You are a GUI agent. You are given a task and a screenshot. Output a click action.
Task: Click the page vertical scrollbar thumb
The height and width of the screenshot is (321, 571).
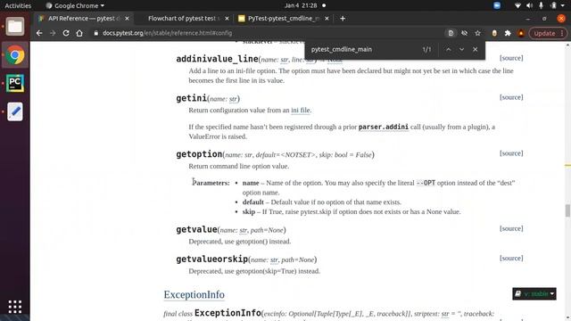(x=567, y=210)
